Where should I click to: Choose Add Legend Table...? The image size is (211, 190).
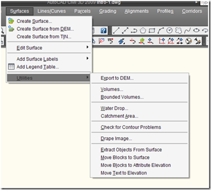49,67
